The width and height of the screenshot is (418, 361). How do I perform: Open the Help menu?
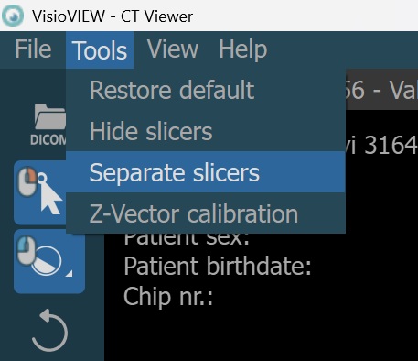(243, 49)
